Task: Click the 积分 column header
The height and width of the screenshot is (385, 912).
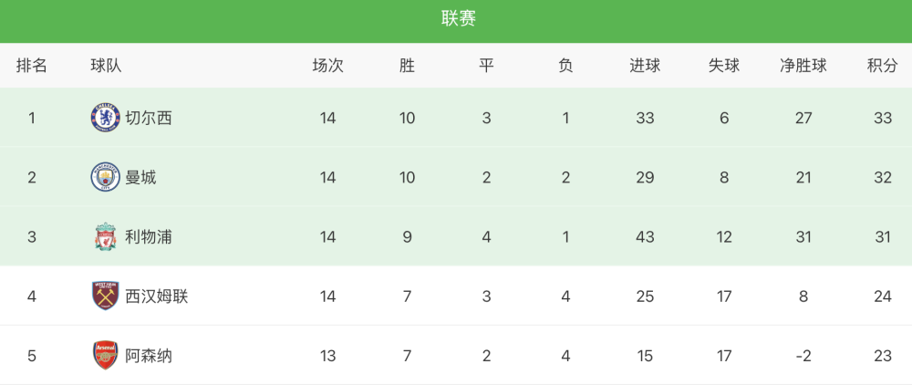Action: tap(882, 66)
